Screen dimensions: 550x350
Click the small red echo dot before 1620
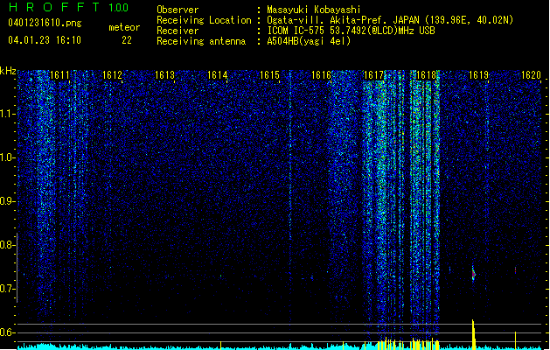click(515, 269)
